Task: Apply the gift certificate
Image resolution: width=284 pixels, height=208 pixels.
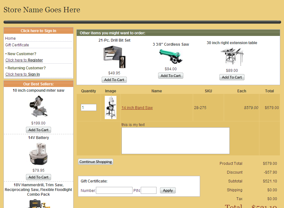Action: 168,190
